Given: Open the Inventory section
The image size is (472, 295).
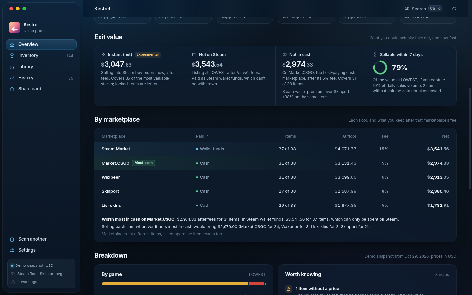Looking at the screenshot, I should (41, 56).
